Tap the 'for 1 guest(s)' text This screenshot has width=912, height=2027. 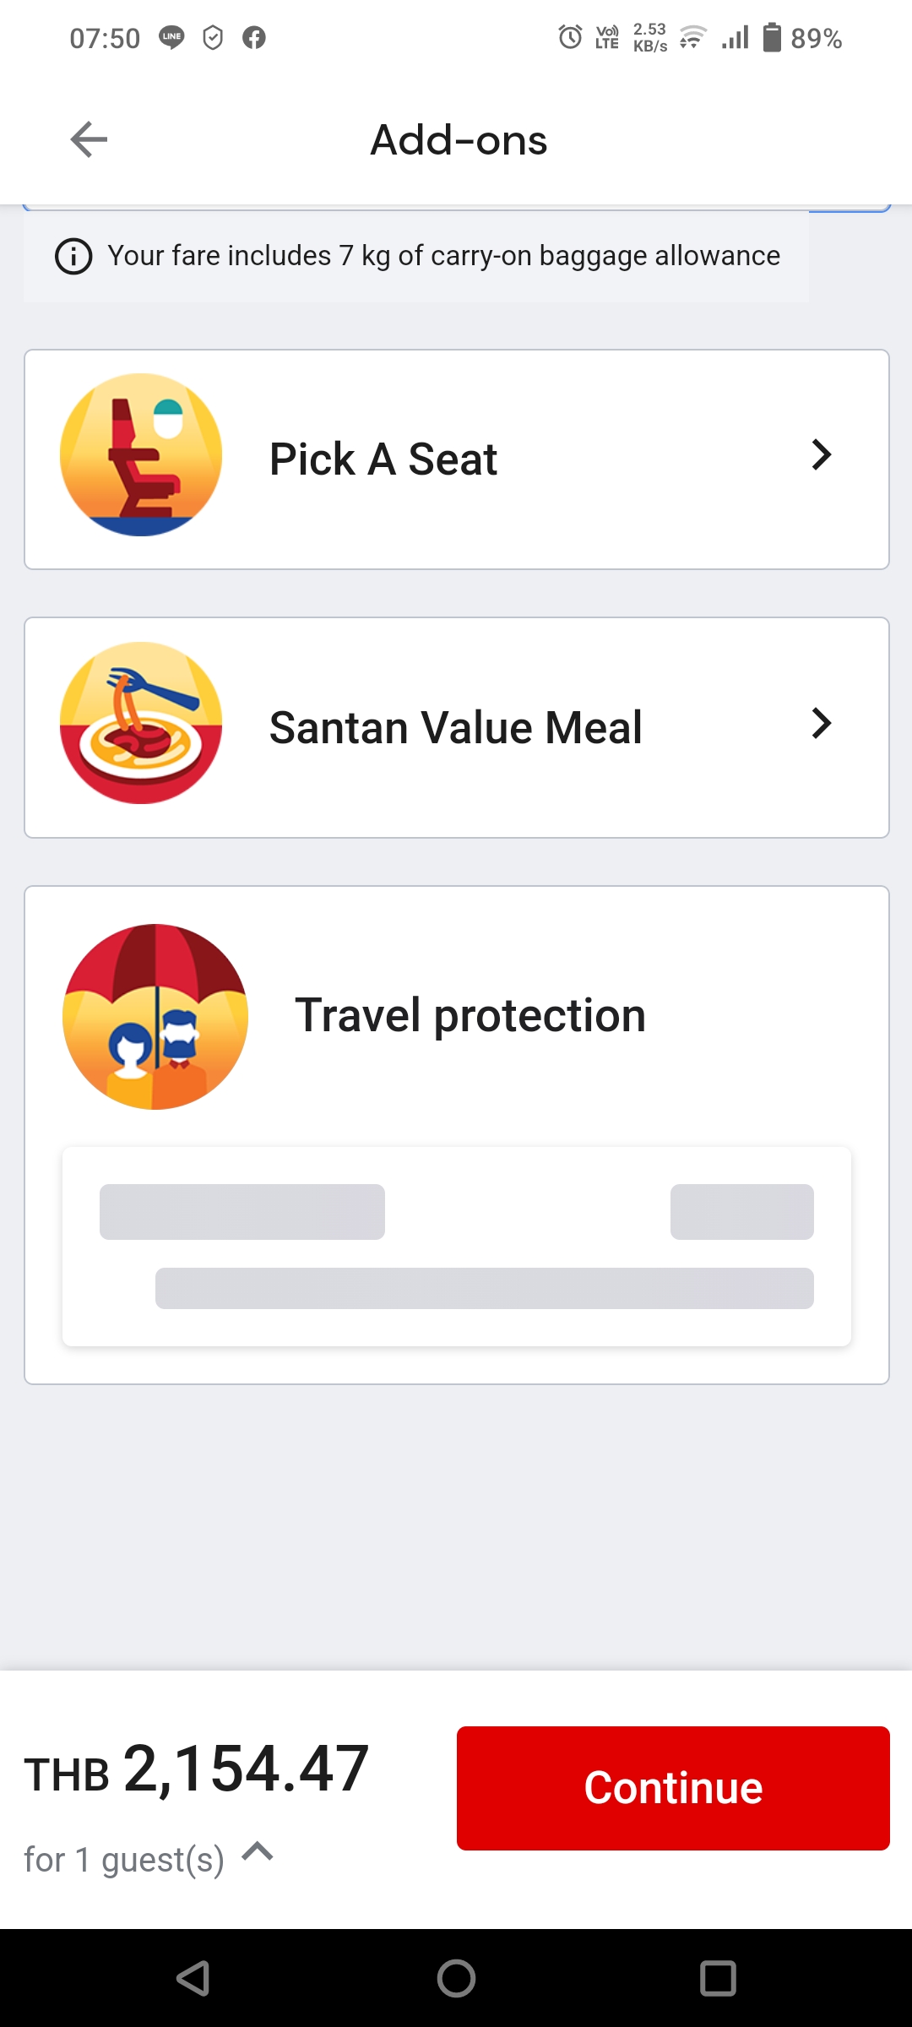[124, 1859]
